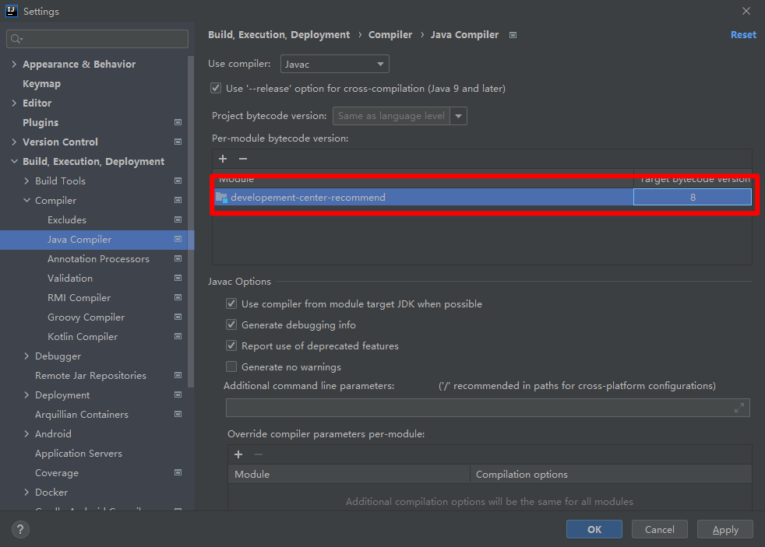Open Keymap settings page
Viewport: 765px width, 547px height.
click(41, 84)
